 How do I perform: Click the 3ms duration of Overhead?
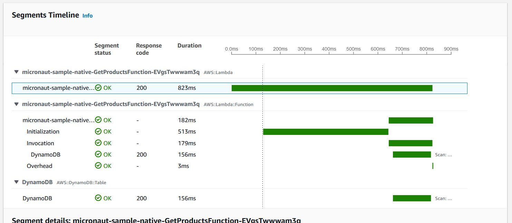point(184,166)
